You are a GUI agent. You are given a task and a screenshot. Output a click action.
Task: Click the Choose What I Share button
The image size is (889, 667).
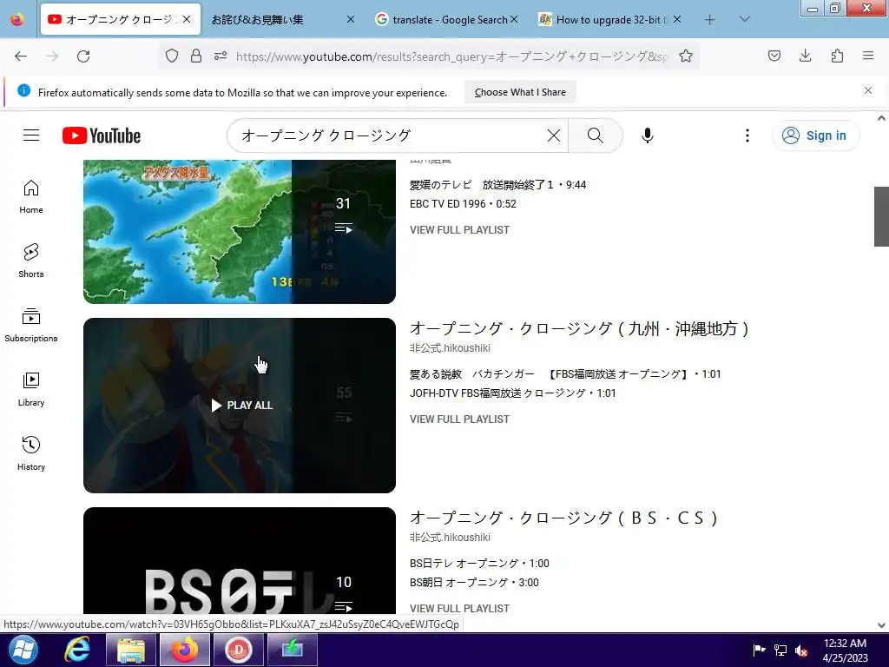coord(520,92)
